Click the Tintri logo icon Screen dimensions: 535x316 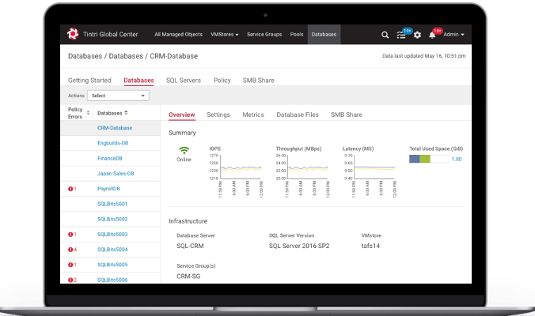(x=73, y=34)
